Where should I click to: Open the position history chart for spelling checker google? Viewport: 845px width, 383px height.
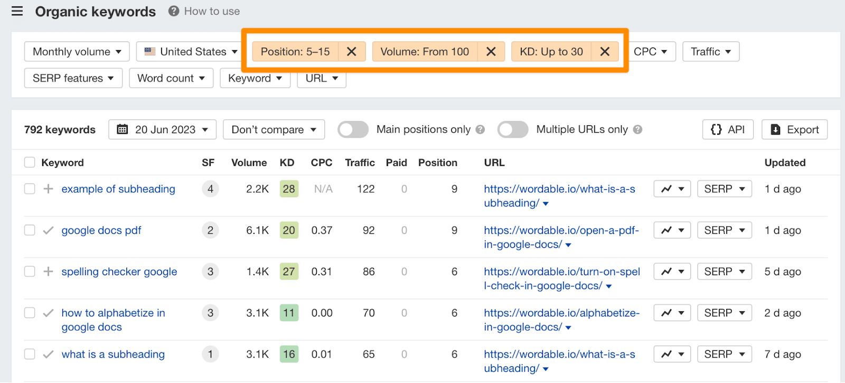pyautogui.click(x=672, y=272)
